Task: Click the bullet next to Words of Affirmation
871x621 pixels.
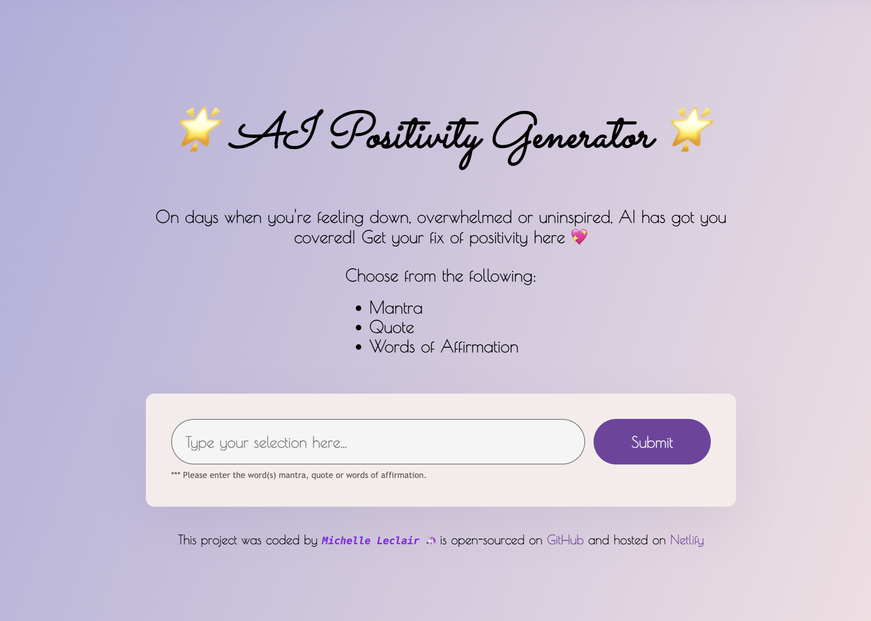Action: 359,347
